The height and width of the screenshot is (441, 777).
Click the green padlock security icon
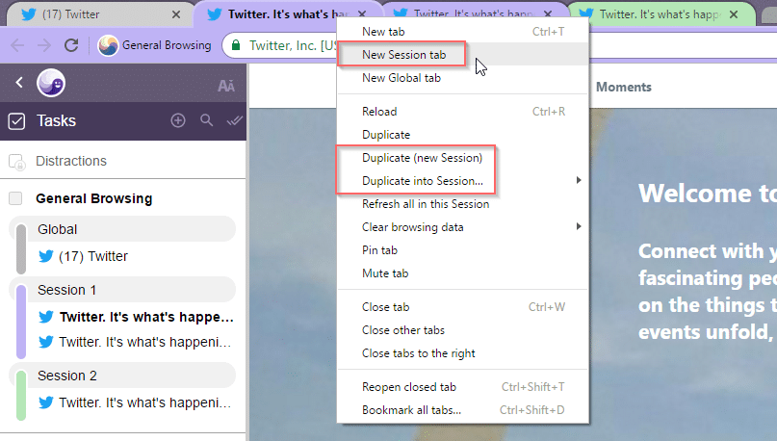tap(236, 45)
